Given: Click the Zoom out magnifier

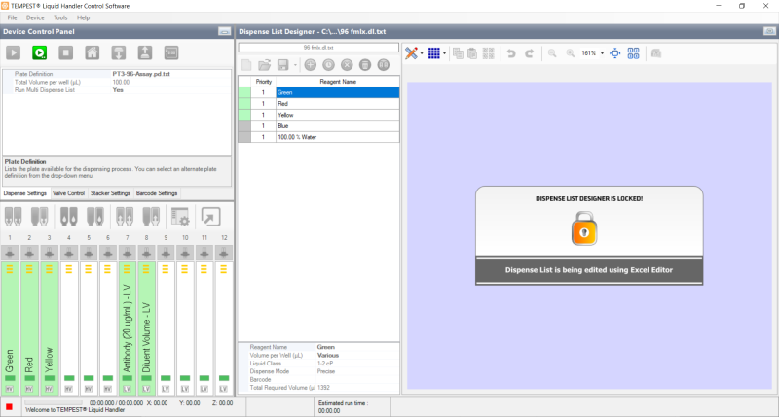Looking at the screenshot, I should (552, 53).
